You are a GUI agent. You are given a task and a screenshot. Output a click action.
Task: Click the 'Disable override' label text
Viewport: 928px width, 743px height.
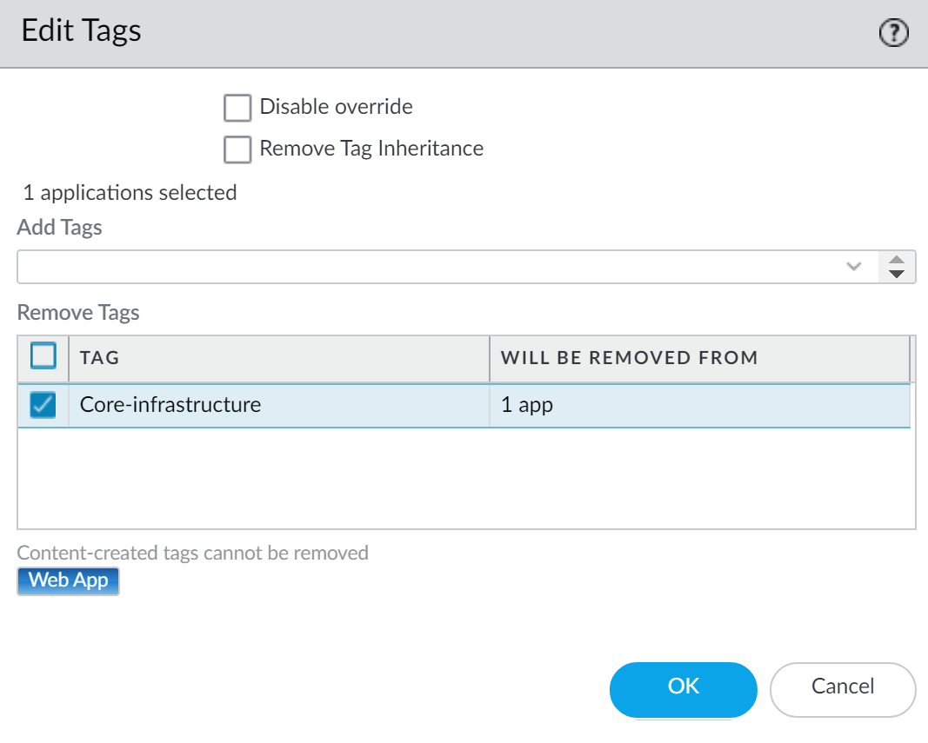[337, 108]
